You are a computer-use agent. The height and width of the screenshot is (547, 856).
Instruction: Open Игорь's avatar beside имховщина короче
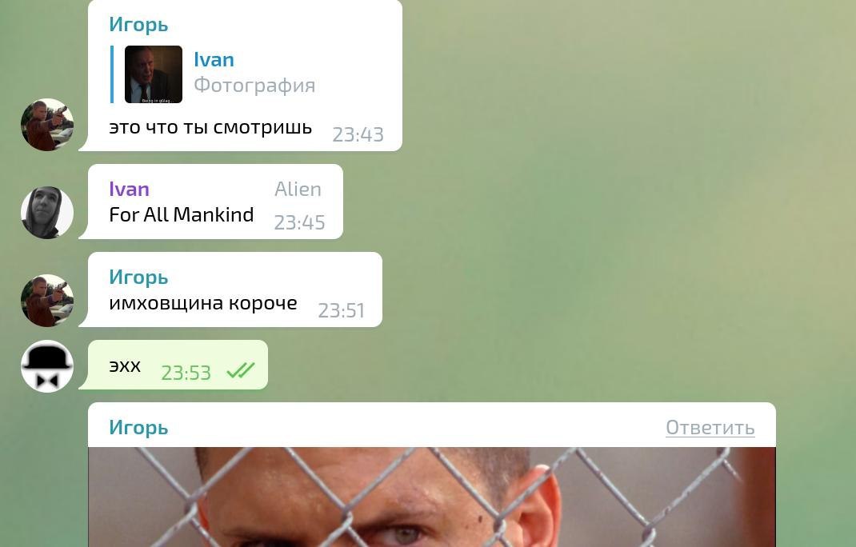click(47, 300)
